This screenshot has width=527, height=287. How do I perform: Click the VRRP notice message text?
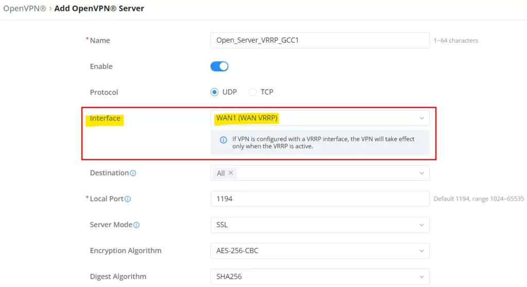[323, 142]
